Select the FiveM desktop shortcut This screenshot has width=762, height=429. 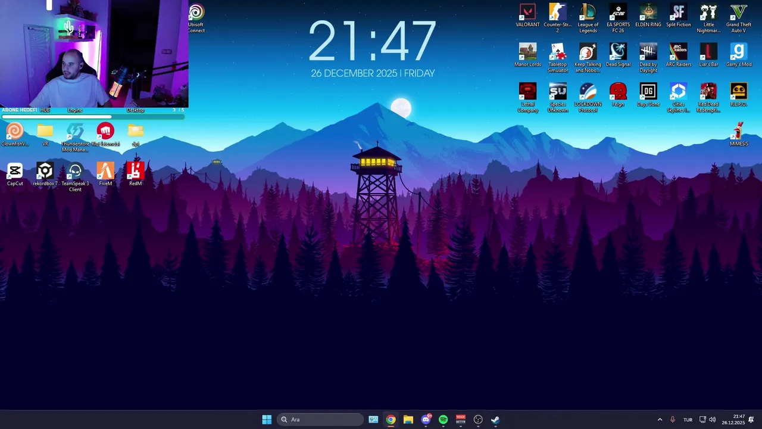click(x=105, y=175)
